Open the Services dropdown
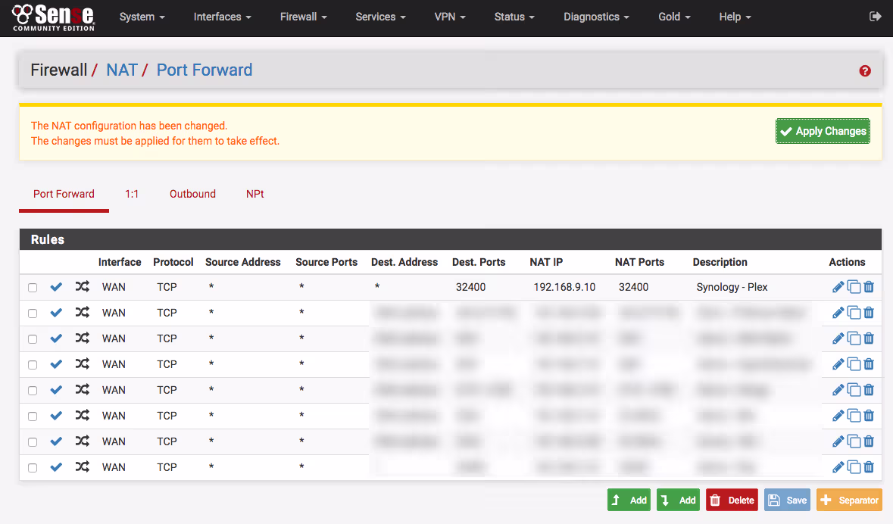 coord(380,17)
